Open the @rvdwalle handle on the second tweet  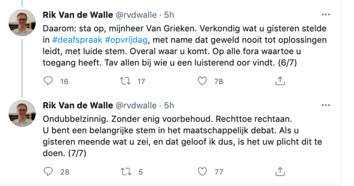[x=136, y=106]
